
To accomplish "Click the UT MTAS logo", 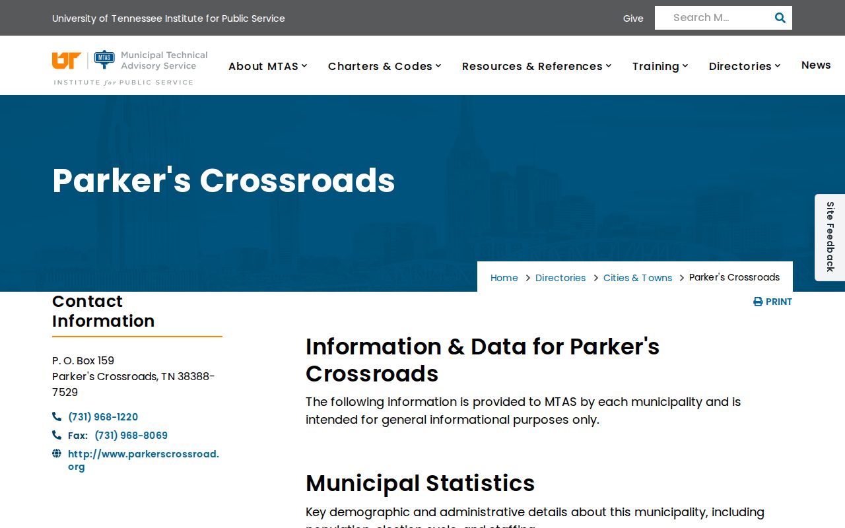I will coord(130,68).
